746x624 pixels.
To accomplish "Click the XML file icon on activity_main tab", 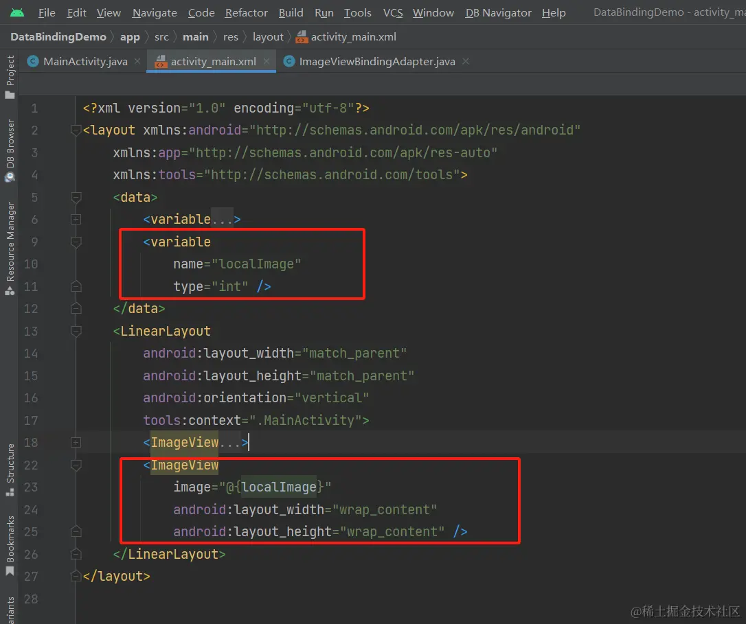I will (x=161, y=61).
